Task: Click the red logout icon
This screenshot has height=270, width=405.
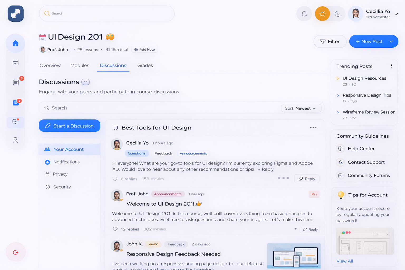Action: 16,252
